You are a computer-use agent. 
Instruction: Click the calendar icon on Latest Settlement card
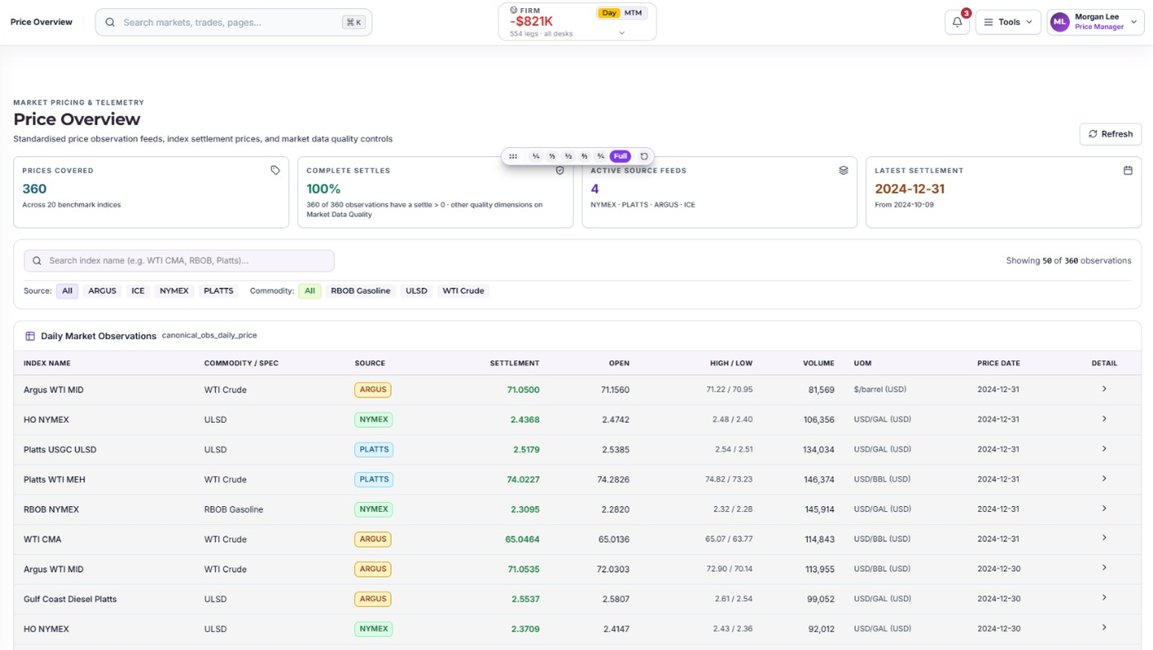1128,170
